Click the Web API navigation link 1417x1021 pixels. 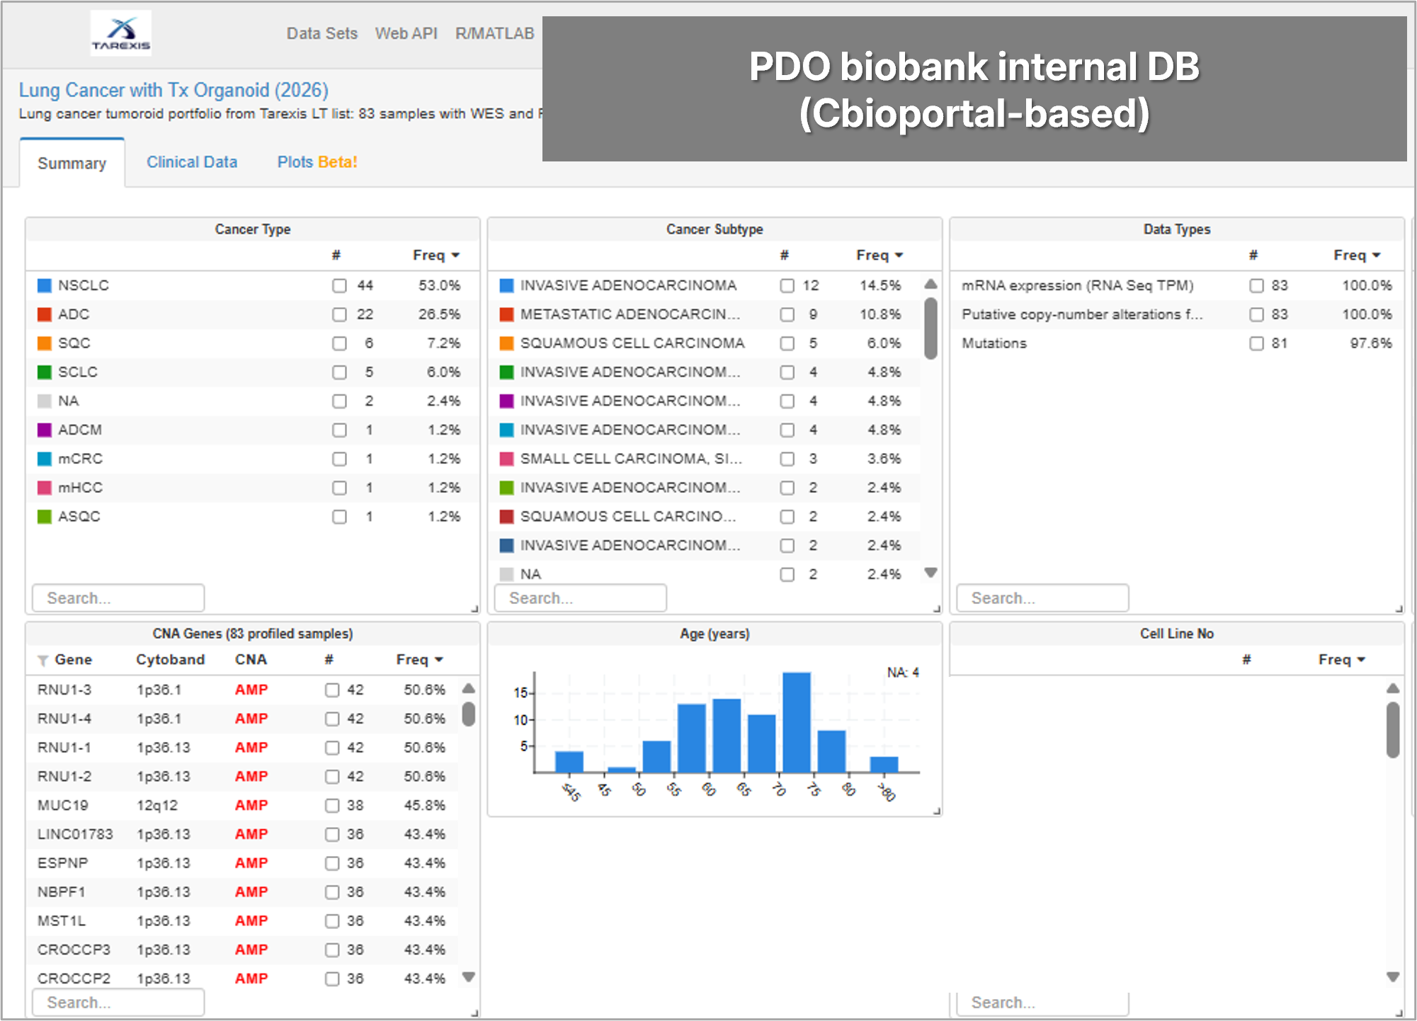[406, 33]
